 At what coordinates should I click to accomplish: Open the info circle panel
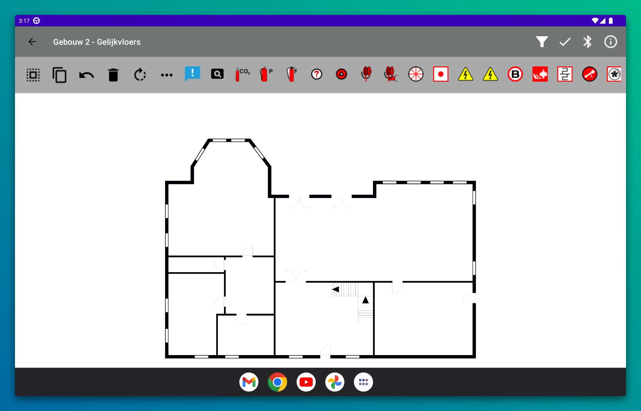(610, 42)
